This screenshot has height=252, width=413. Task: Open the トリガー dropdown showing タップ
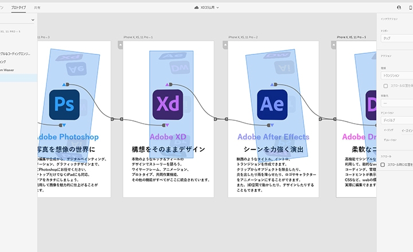(396, 38)
